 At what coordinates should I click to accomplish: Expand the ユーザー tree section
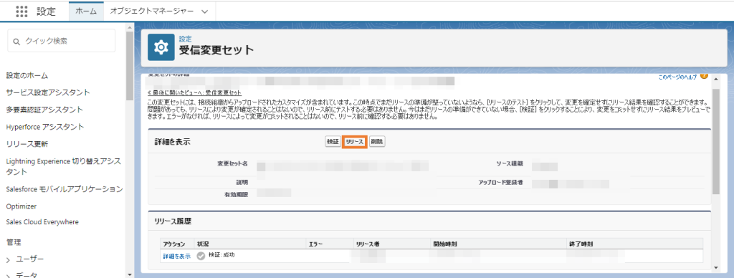pos(9,259)
